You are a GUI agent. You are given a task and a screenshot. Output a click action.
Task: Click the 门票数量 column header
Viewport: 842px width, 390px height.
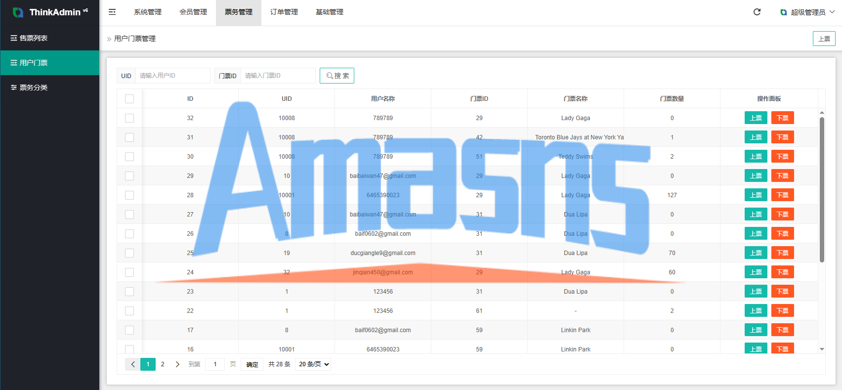pos(672,99)
